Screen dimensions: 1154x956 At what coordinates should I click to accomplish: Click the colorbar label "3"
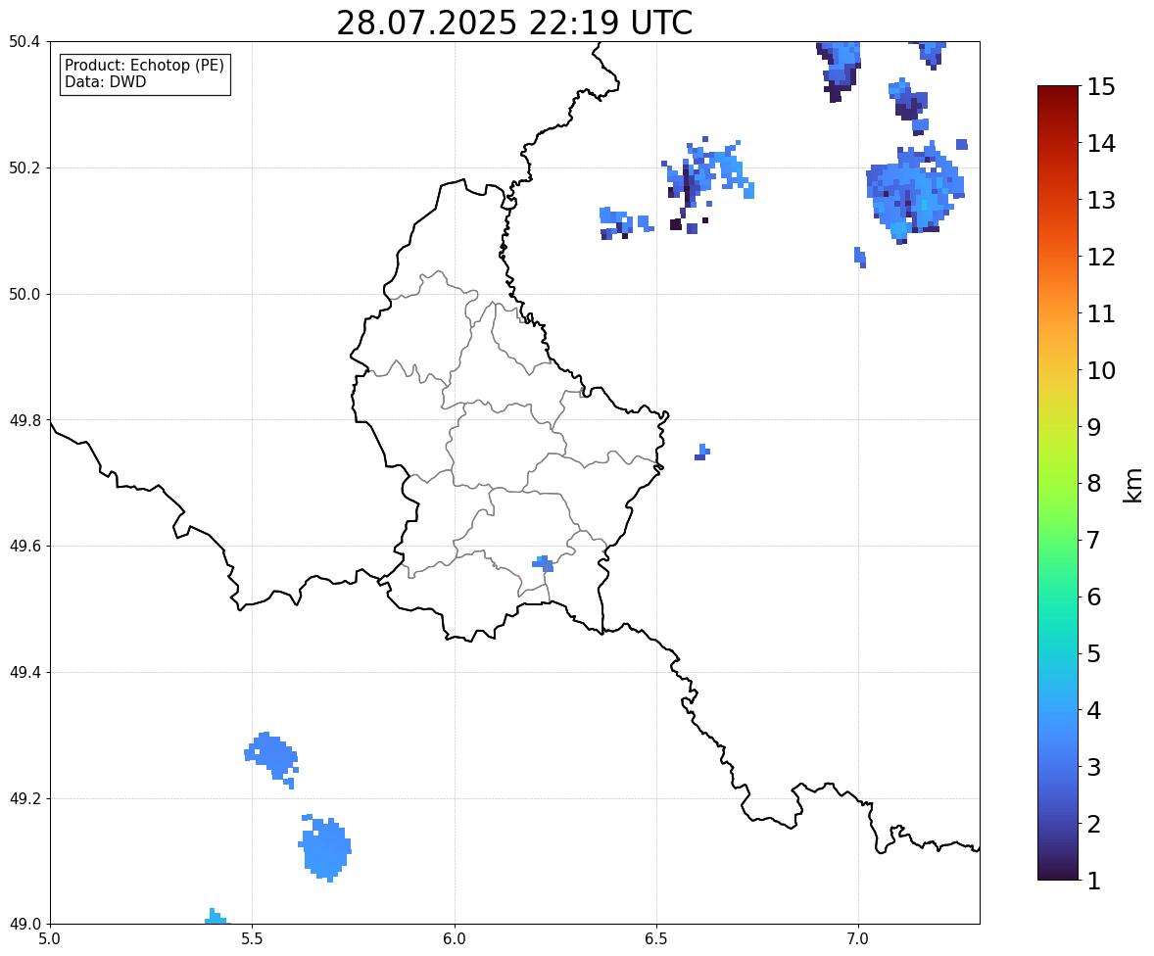pyautogui.click(x=1094, y=767)
